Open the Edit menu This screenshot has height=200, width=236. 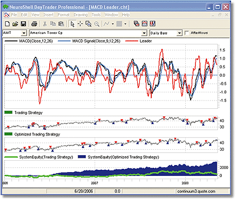24,15
